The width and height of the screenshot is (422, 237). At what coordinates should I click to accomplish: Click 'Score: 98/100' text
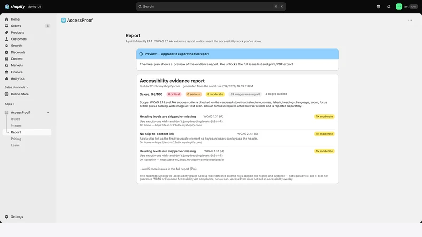coord(151,94)
